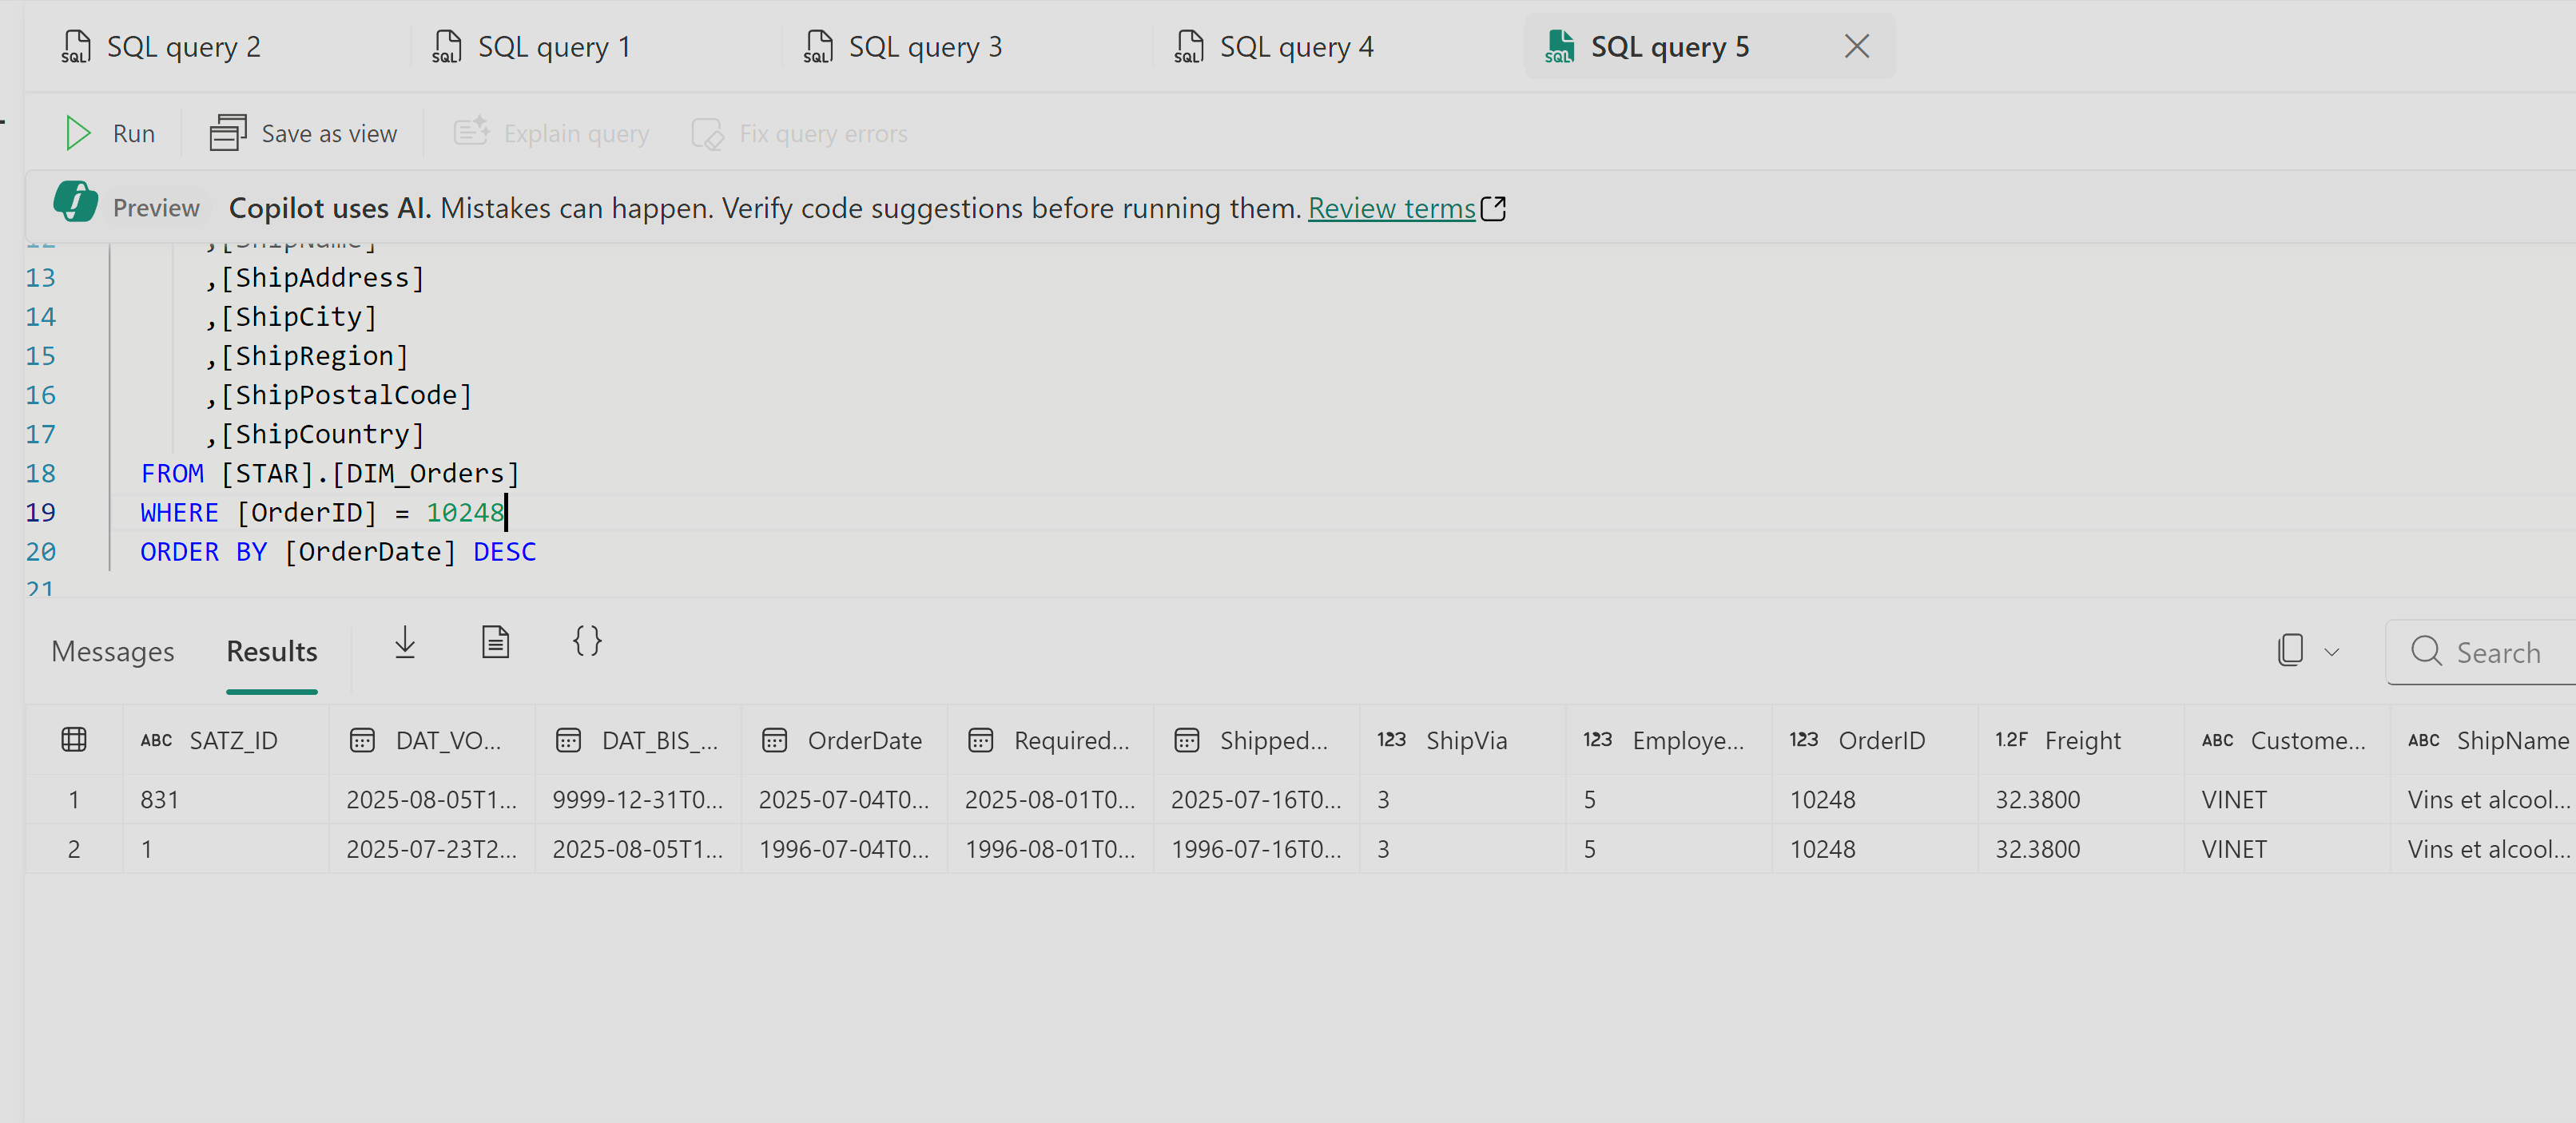Open the Messages tab
2576x1123 pixels.
(x=112, y=651)
